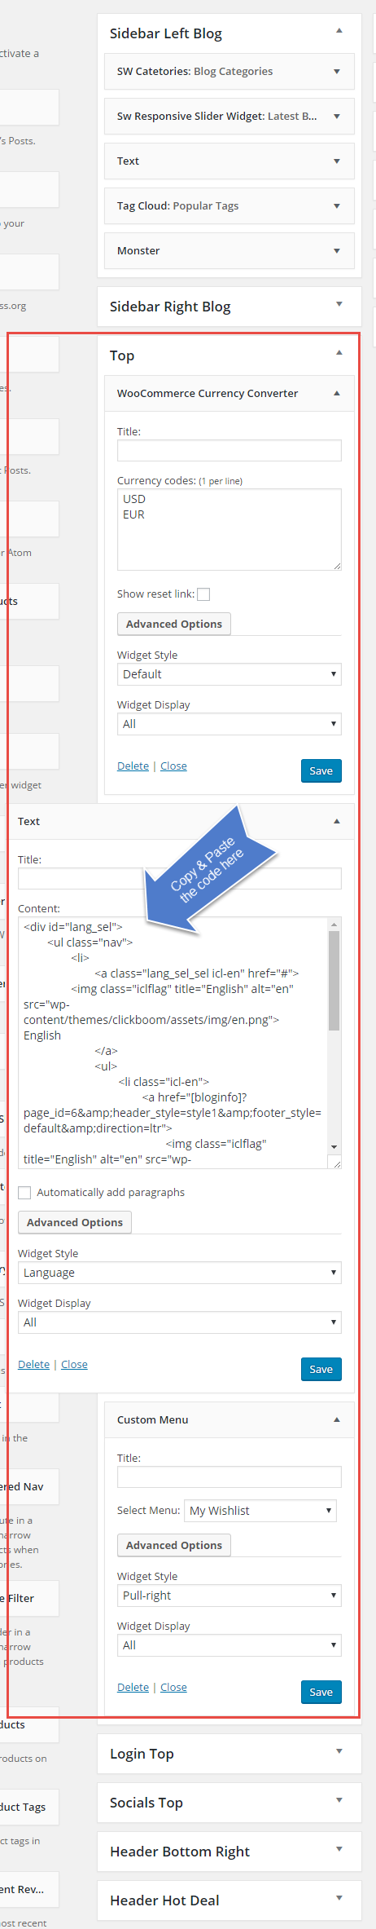Collapse the Top widget area
376x1929 pixels.
pyautogui.click(x=339, y=353)
